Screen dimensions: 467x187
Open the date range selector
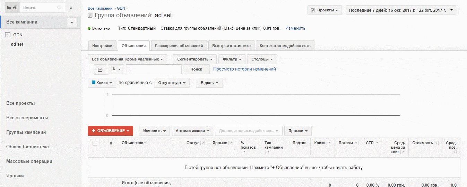click(401, 10)
